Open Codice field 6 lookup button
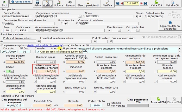This screenshot has width=182, height=112. pos(12,71)
